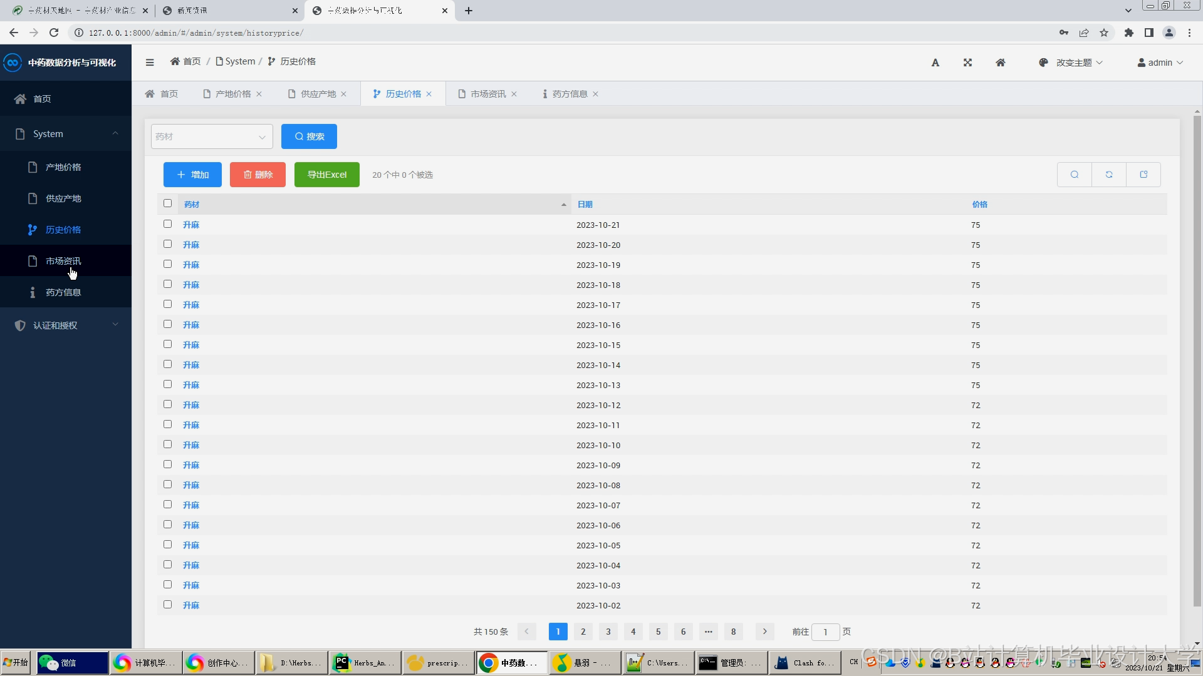Click the red 删除 button
The width and height of the screenshot is (1203, 676).
[x=258, y=175]
